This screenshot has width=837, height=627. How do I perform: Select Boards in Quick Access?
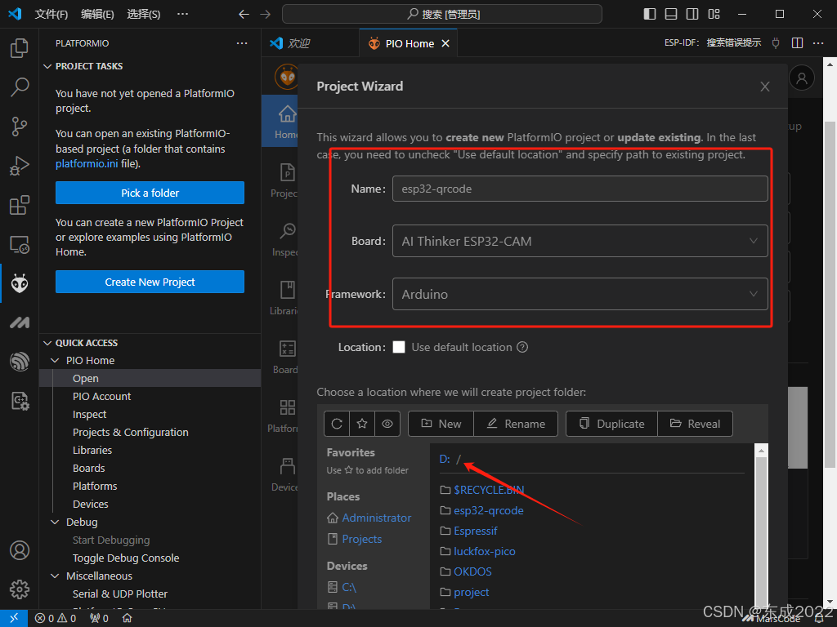(x=88, y=468)
